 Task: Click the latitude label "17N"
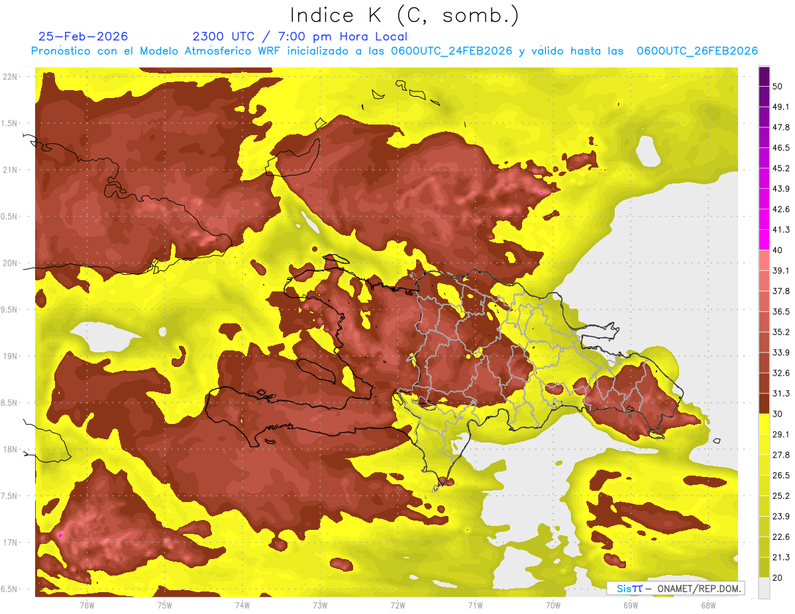[9, 542]
